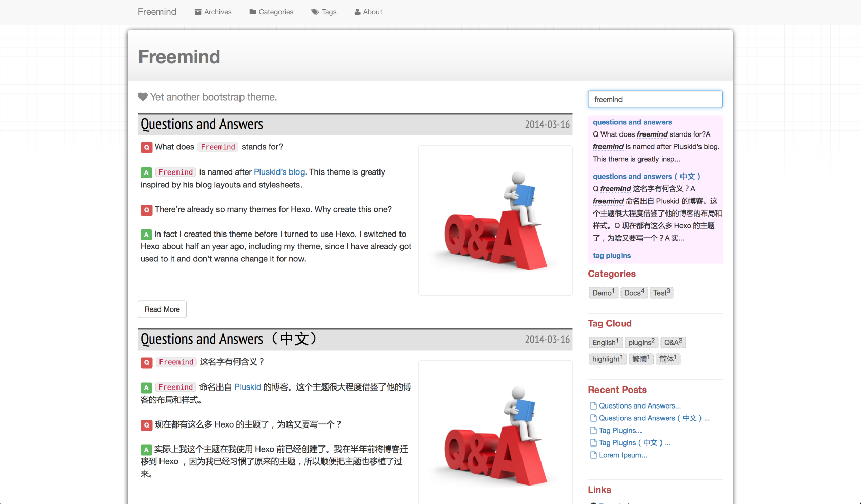
Task: Open the Questions and Answers post title
Action: (202, 124)
